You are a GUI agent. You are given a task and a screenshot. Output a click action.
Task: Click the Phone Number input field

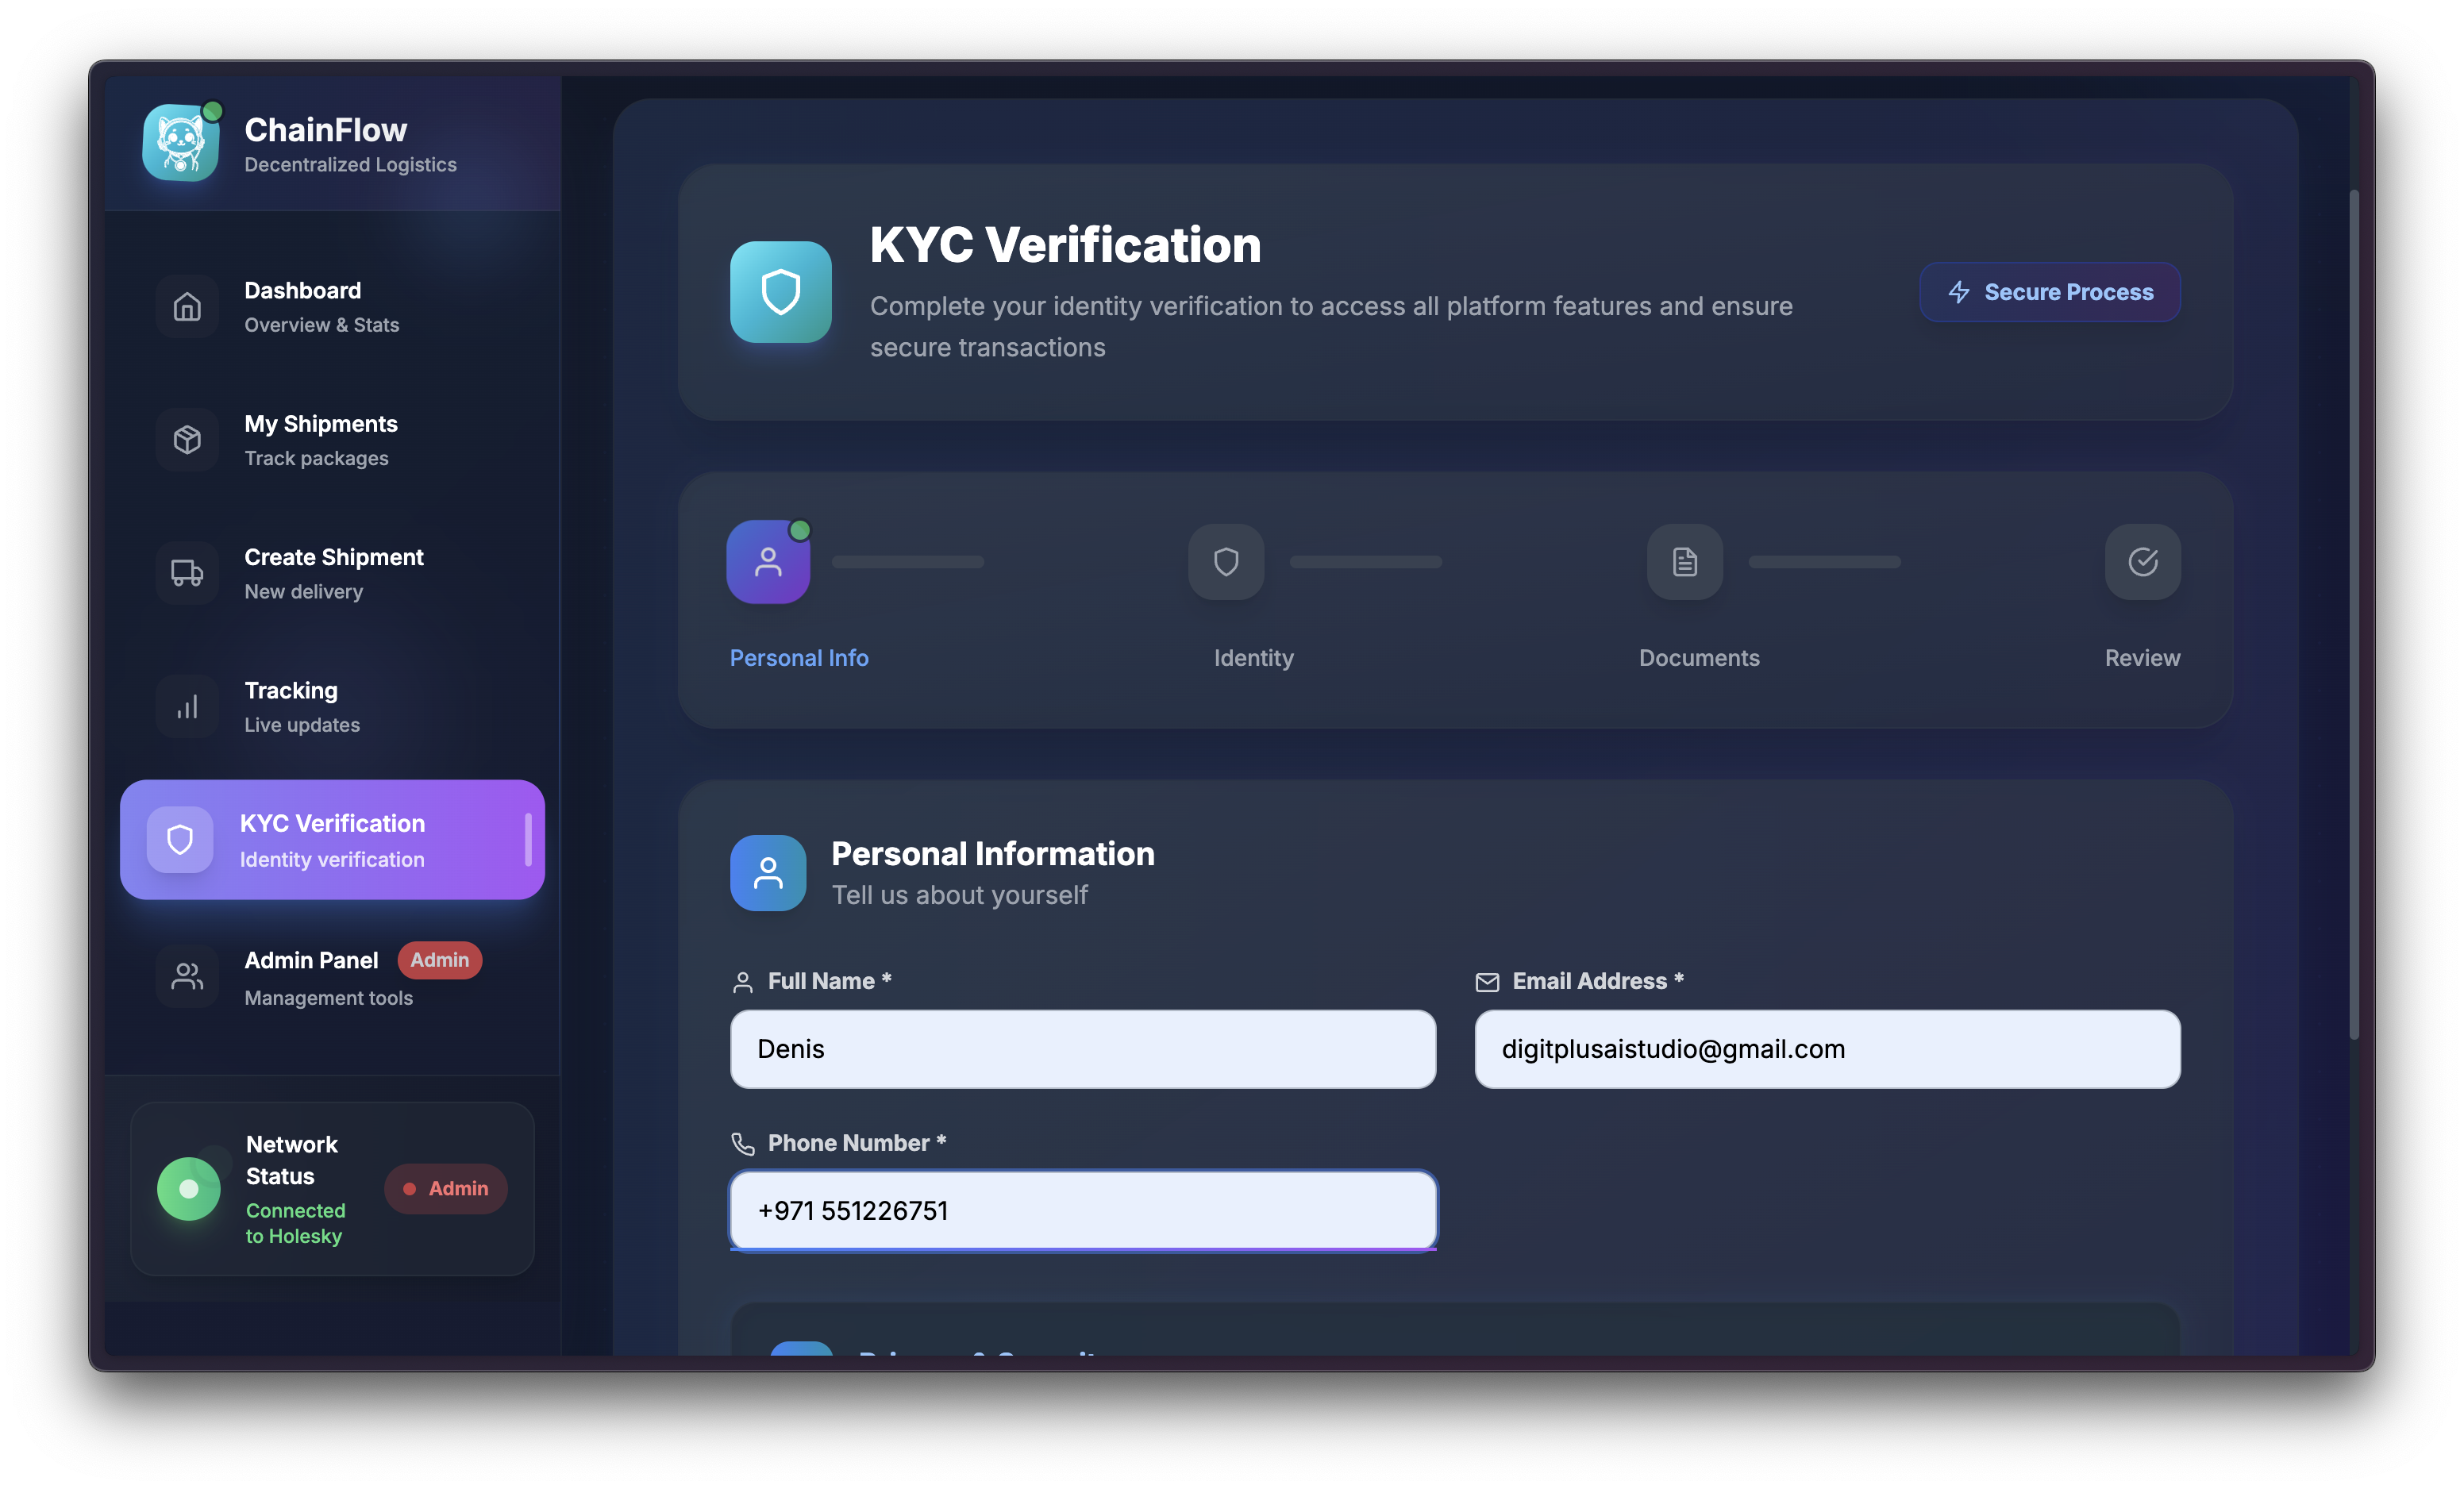[x=1083, y=1211]
